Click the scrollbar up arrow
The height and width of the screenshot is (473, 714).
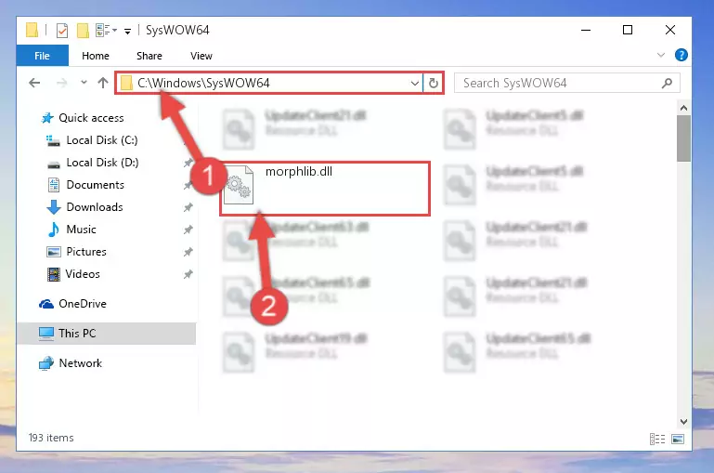[683, 108]
